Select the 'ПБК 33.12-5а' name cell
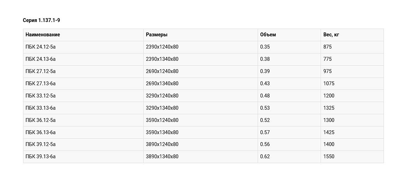Viewport: 408px width, 182px height. (41, 96)
